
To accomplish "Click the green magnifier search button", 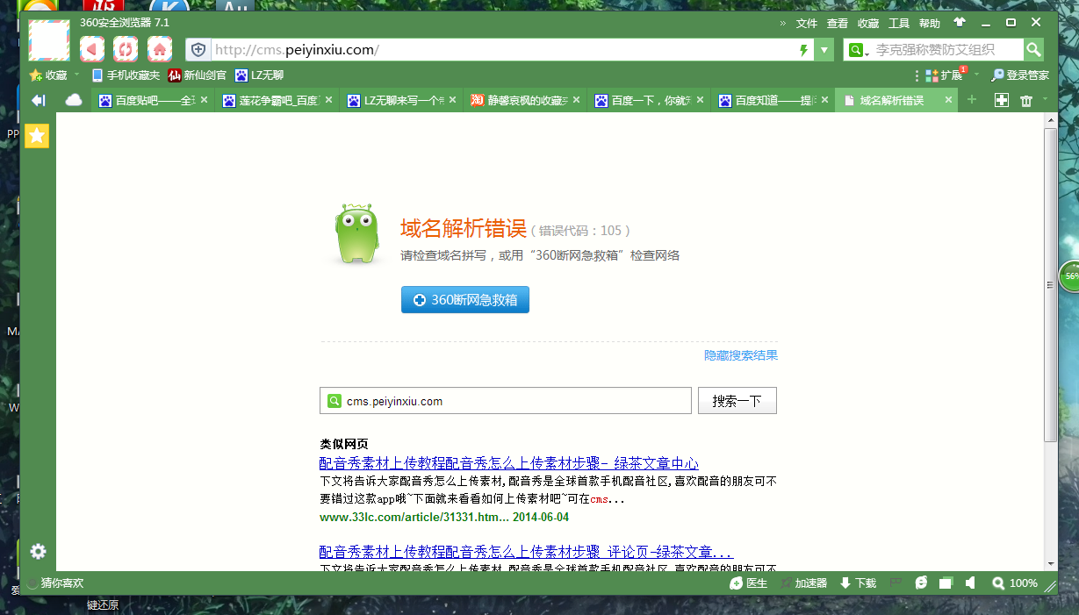I will point(1034,50).
